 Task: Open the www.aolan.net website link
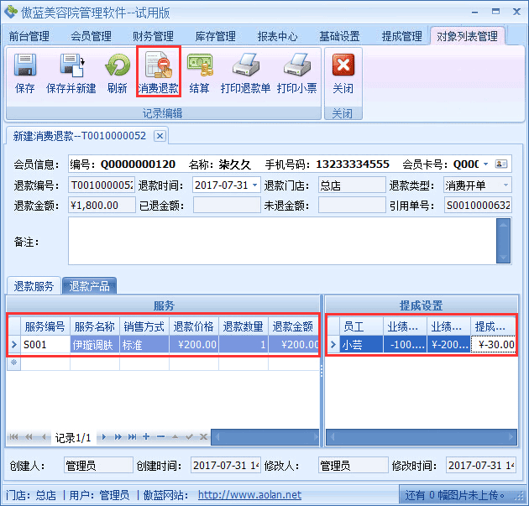249,495
